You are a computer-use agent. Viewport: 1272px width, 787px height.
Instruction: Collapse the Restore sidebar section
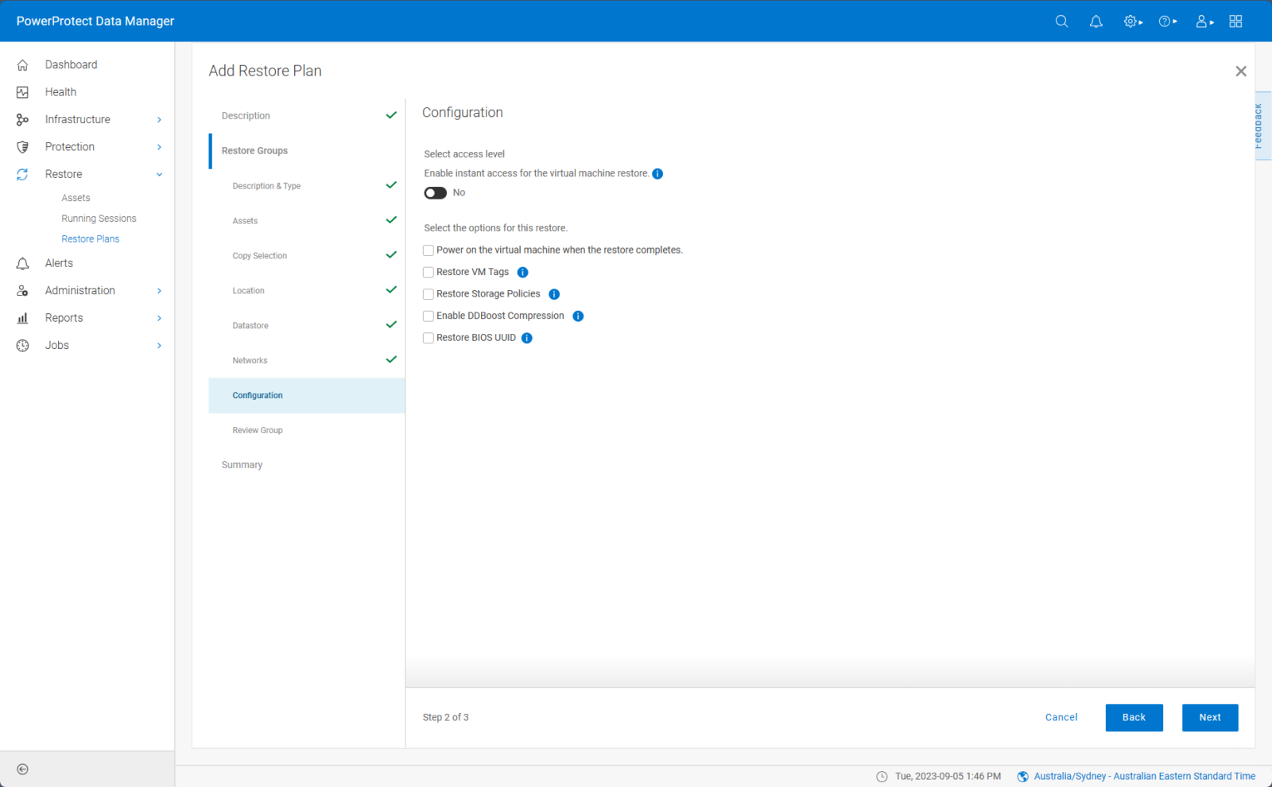160,173
